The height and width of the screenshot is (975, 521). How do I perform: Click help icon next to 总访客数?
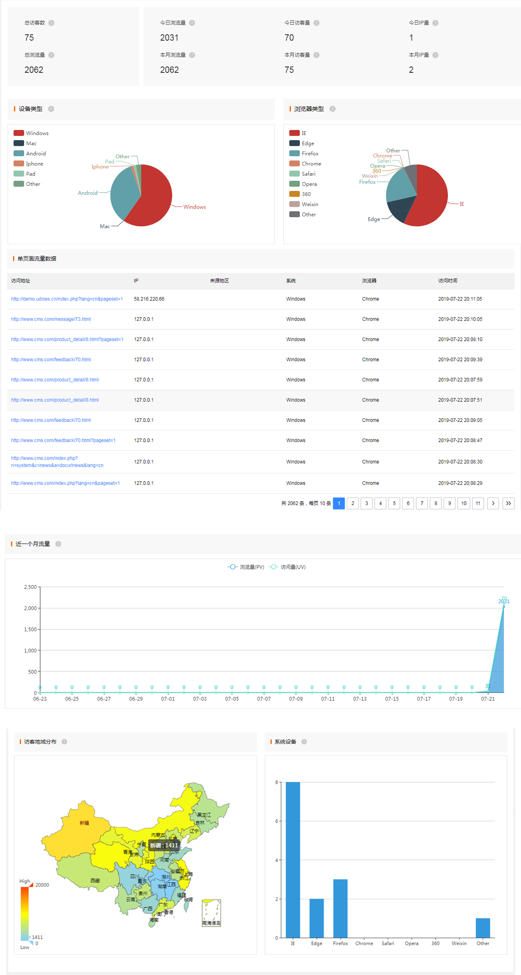pos(51,23)
